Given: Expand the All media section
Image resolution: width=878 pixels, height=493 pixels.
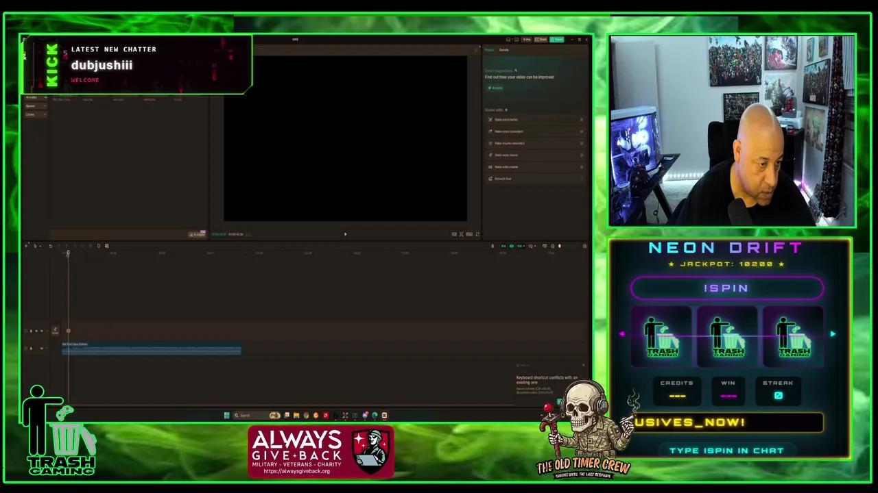Looking at the screenshot, I should [34, 97].
